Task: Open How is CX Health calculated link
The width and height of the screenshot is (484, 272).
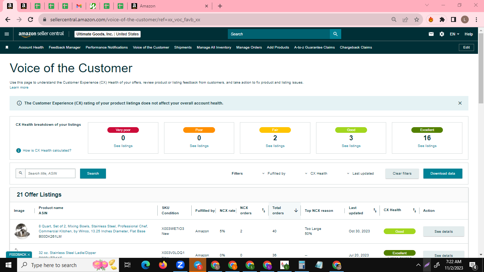Action: coord(47,151)
